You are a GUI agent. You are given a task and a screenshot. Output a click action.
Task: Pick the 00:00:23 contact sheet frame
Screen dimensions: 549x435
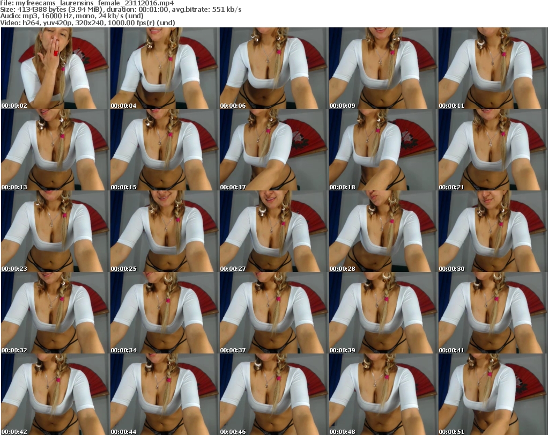click(x=55, y=232)
